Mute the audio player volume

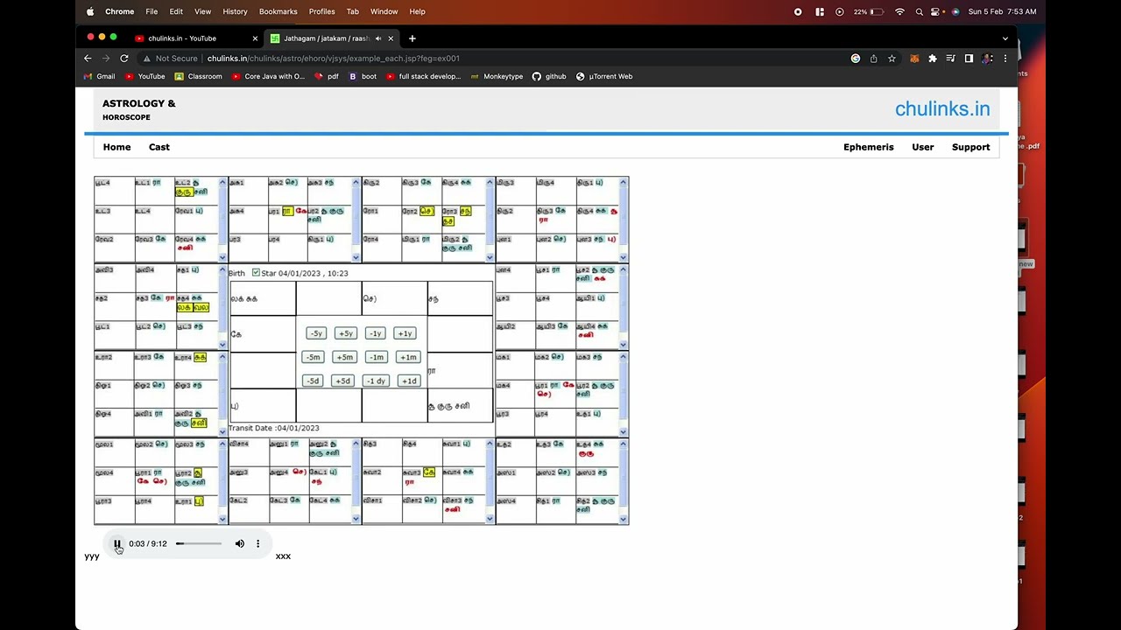(240, 544)
